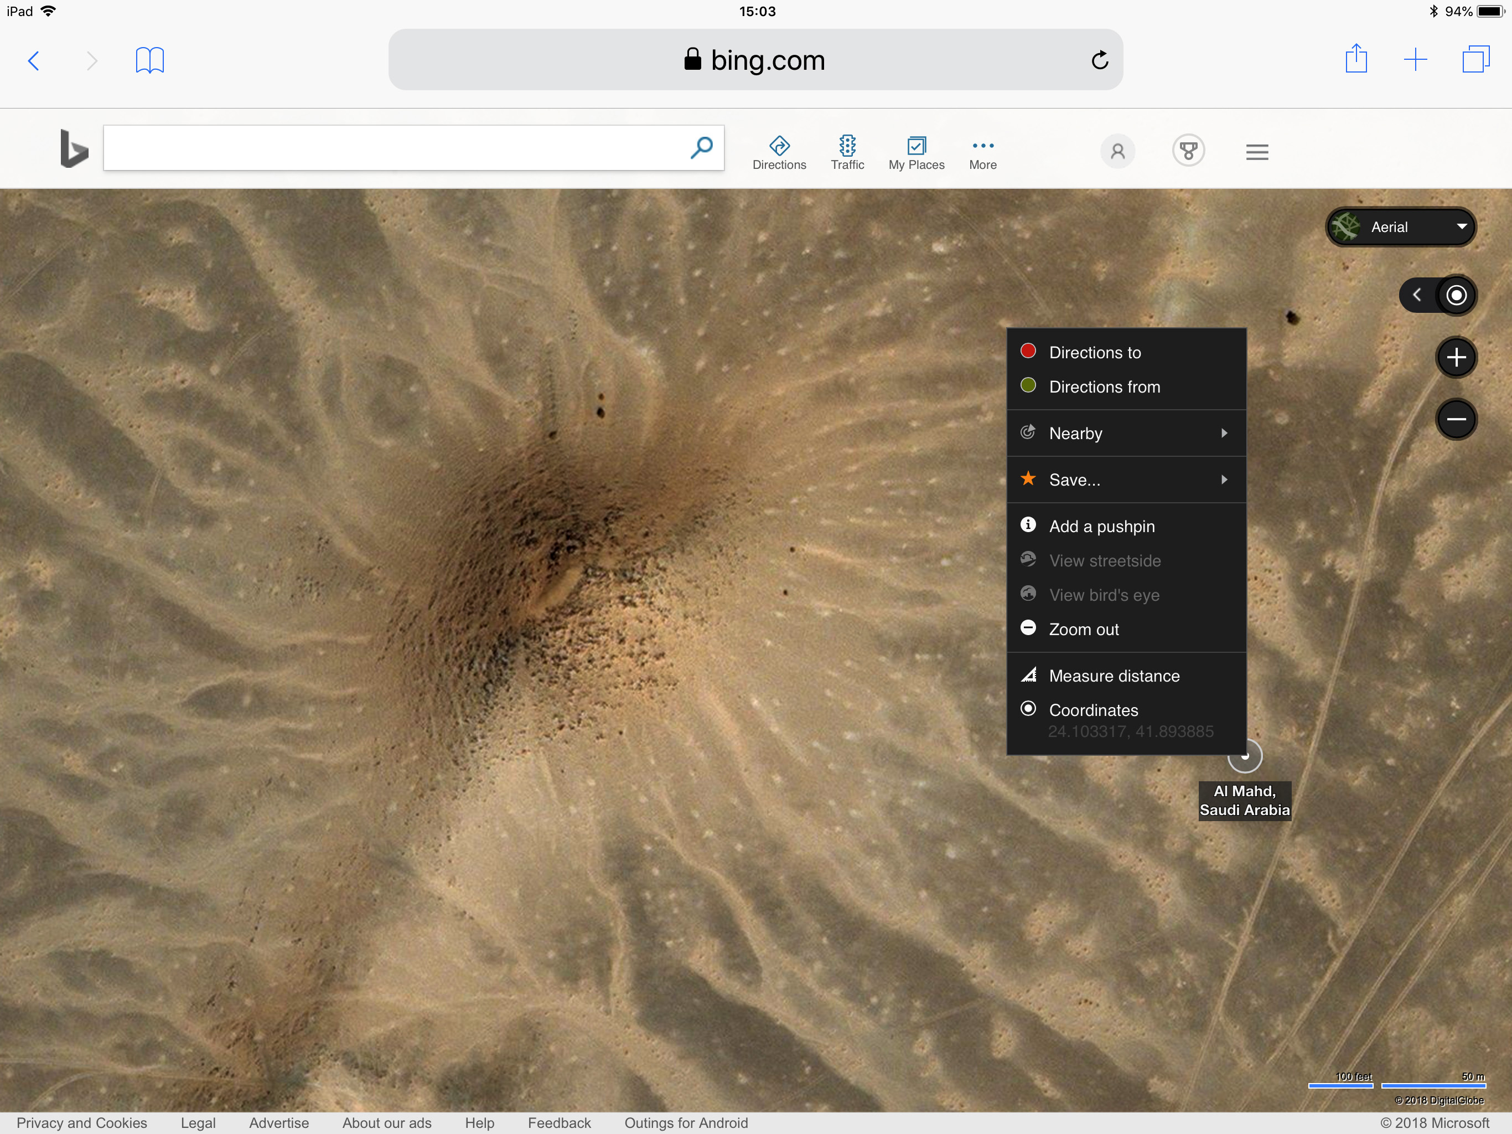Viewport: 1512px width, 1134px height.
Task: Open the user account icon
Action: (1117, 151)
